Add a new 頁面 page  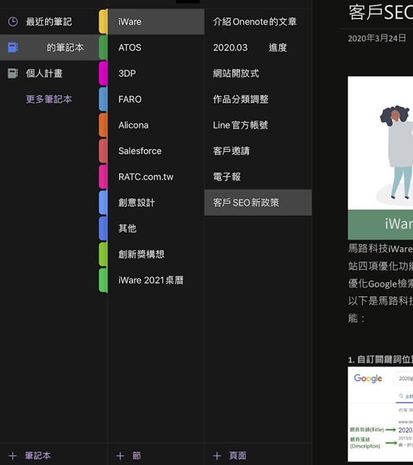pyautogui.click(x=230, y=456)
